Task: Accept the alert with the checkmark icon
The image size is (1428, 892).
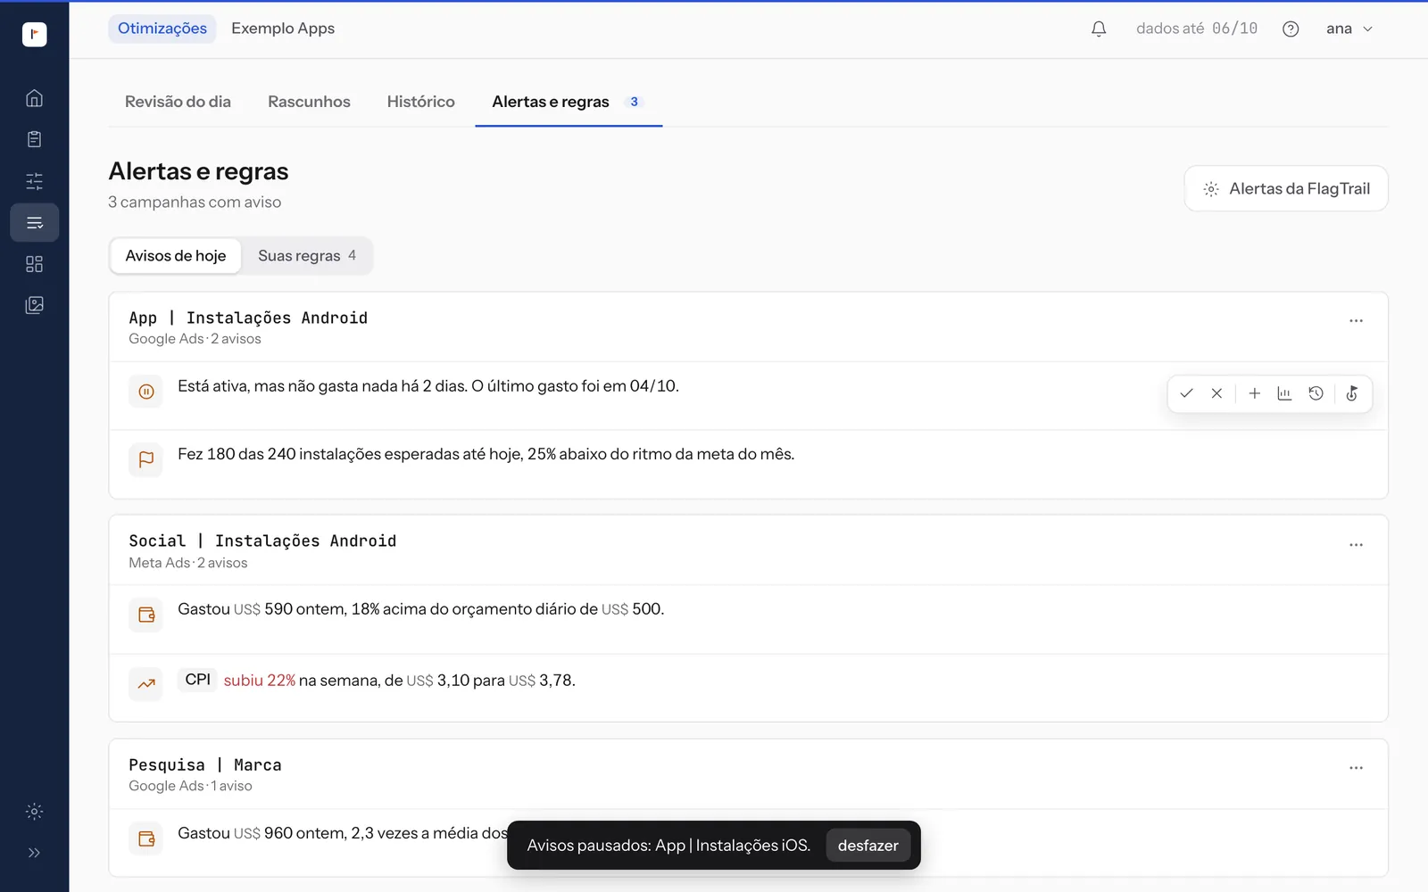Action: click(x=1186, y=393)
